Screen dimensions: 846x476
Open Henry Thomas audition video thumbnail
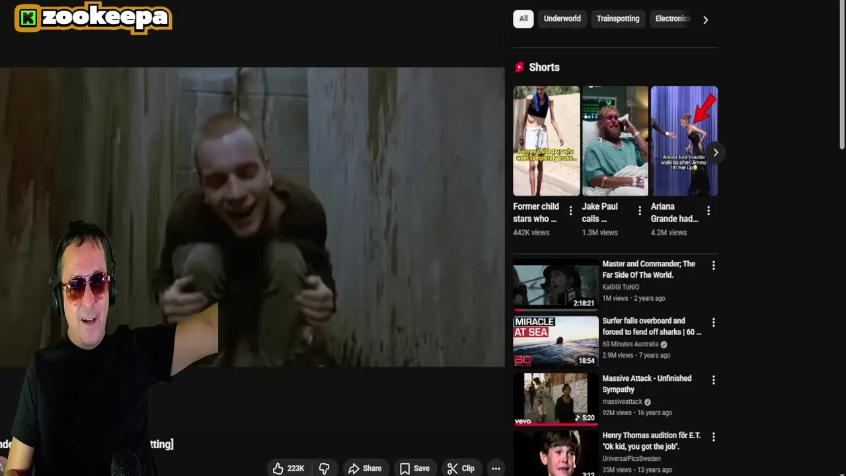click(x=556, y=454)
